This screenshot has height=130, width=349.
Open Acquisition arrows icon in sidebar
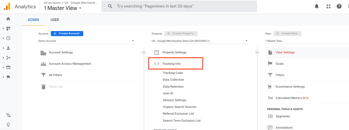(8, 58)
